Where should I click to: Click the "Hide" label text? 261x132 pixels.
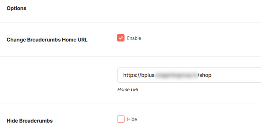(x=132, y=119)
